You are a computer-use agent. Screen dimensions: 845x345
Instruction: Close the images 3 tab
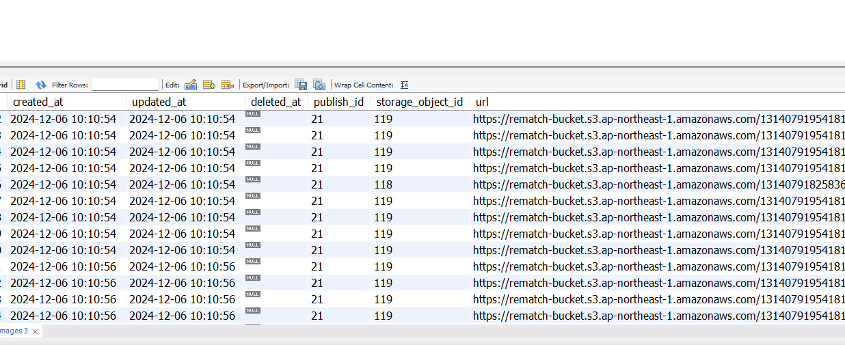[x=35, y=331]
